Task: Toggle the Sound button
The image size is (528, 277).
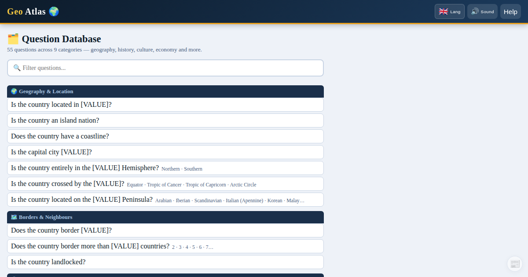Action: [482, 11]
